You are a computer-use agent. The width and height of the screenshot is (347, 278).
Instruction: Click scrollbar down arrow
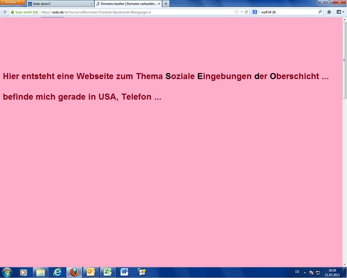[344, 265]
